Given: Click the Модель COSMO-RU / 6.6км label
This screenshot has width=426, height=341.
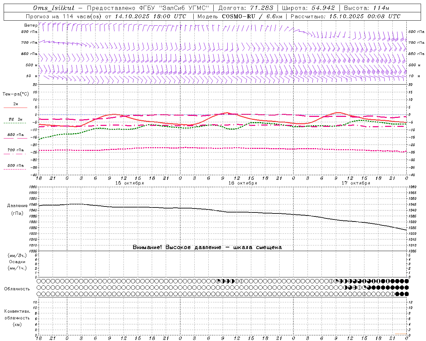Looking at the screenshot, I should click(240, 16).
